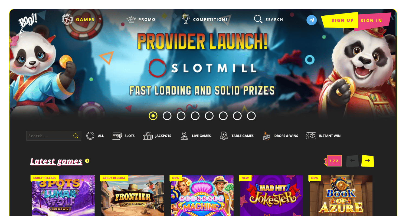Viewport: 406px width, 216px height.
Task: Open the Telegram channel icon
Action: (312, 20)
